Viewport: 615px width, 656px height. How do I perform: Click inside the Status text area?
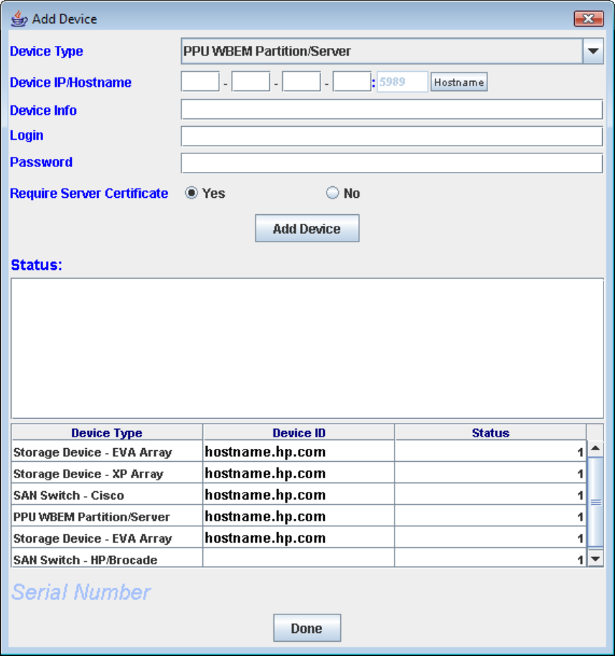(x=307, y=348)
